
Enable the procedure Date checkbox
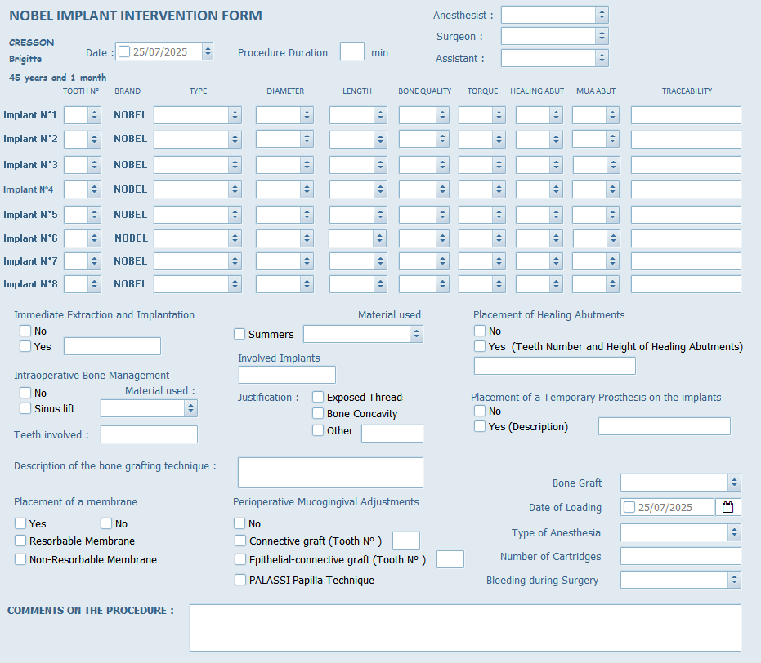[124, 51]
